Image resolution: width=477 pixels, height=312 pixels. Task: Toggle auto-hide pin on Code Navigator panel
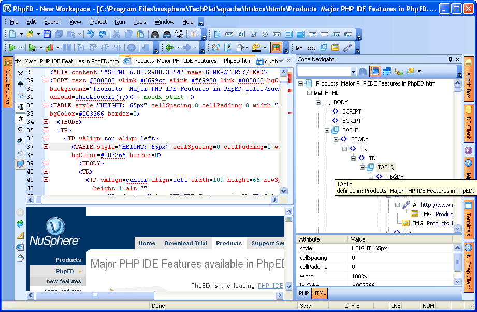(450, 59)
